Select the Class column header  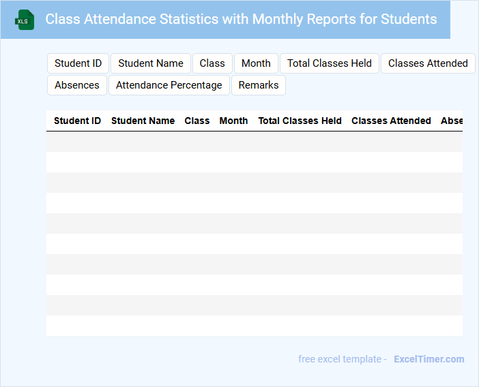(197, 121)
